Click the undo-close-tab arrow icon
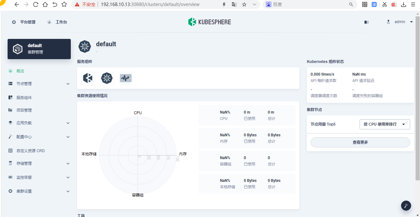 click(55, 4)
